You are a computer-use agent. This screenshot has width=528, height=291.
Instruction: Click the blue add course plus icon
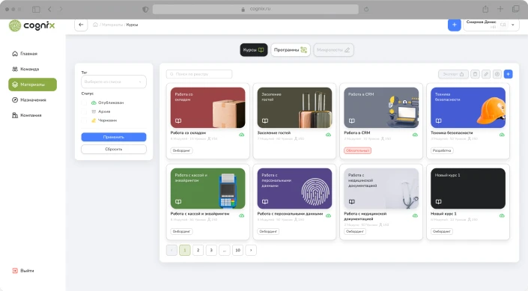(x=508, y=74)
